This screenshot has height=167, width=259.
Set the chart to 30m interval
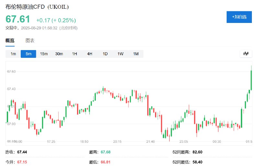coord(59,54)
